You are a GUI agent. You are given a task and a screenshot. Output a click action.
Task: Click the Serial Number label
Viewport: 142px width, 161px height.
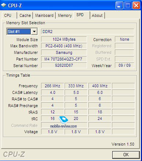26,66
